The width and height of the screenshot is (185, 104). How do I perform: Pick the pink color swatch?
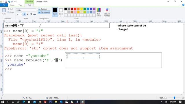click(x=75, y=12)
